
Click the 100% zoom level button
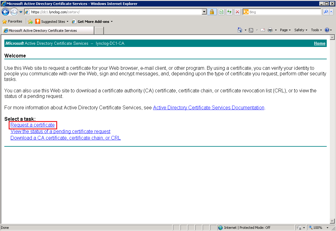coord(316,228)
